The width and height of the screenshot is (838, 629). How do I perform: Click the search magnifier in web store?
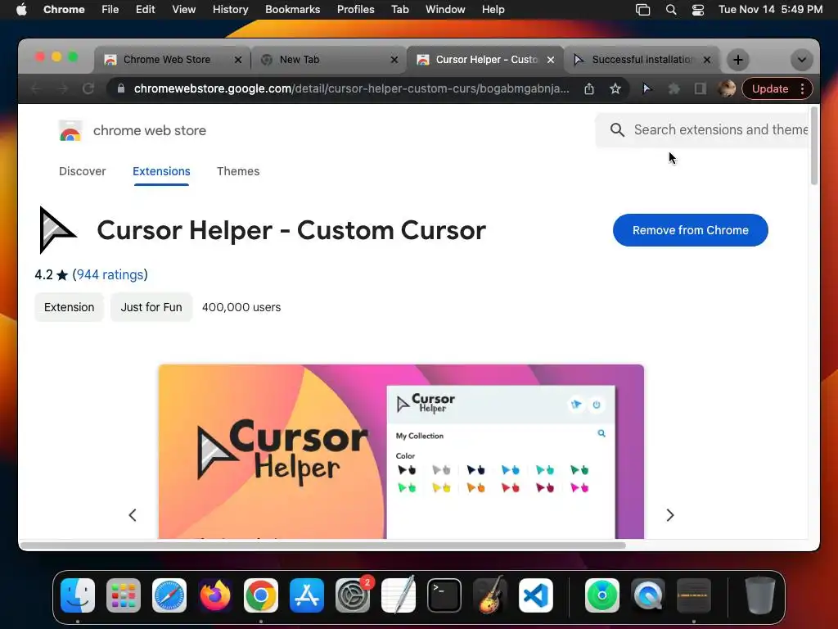pos(617,130)
